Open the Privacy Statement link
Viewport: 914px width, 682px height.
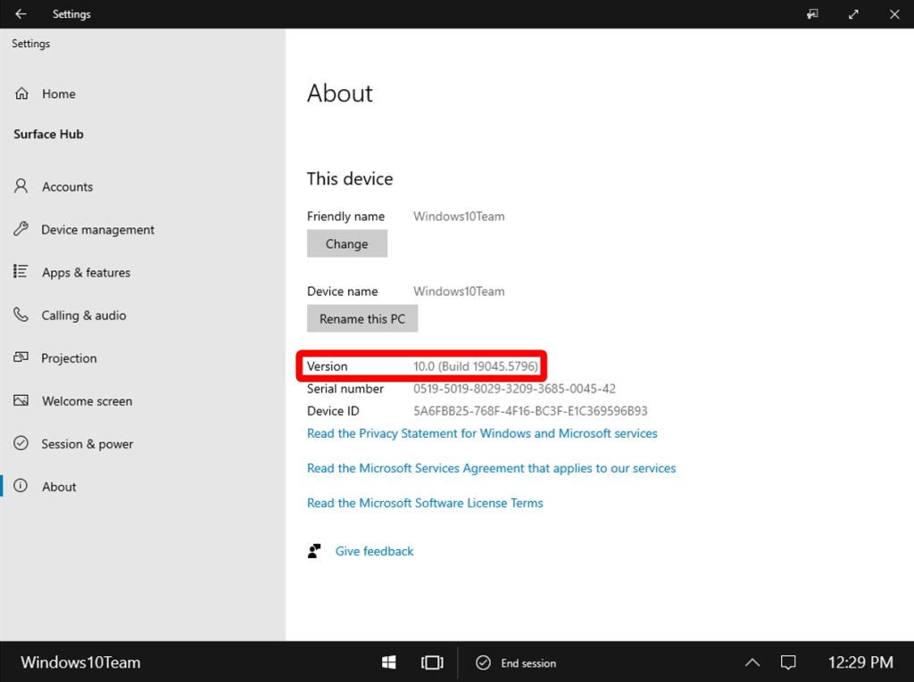pyautogui.click(x=482, y=433)
